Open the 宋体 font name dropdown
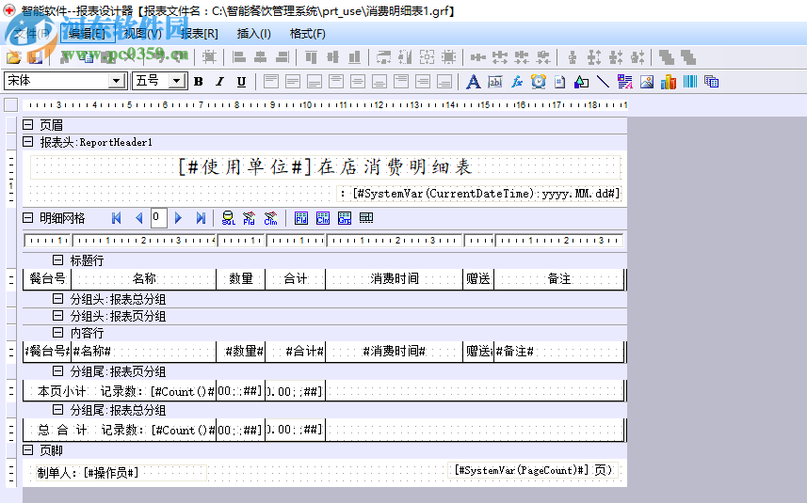Viewport: 807px width, 503px height. coord(117,81)
